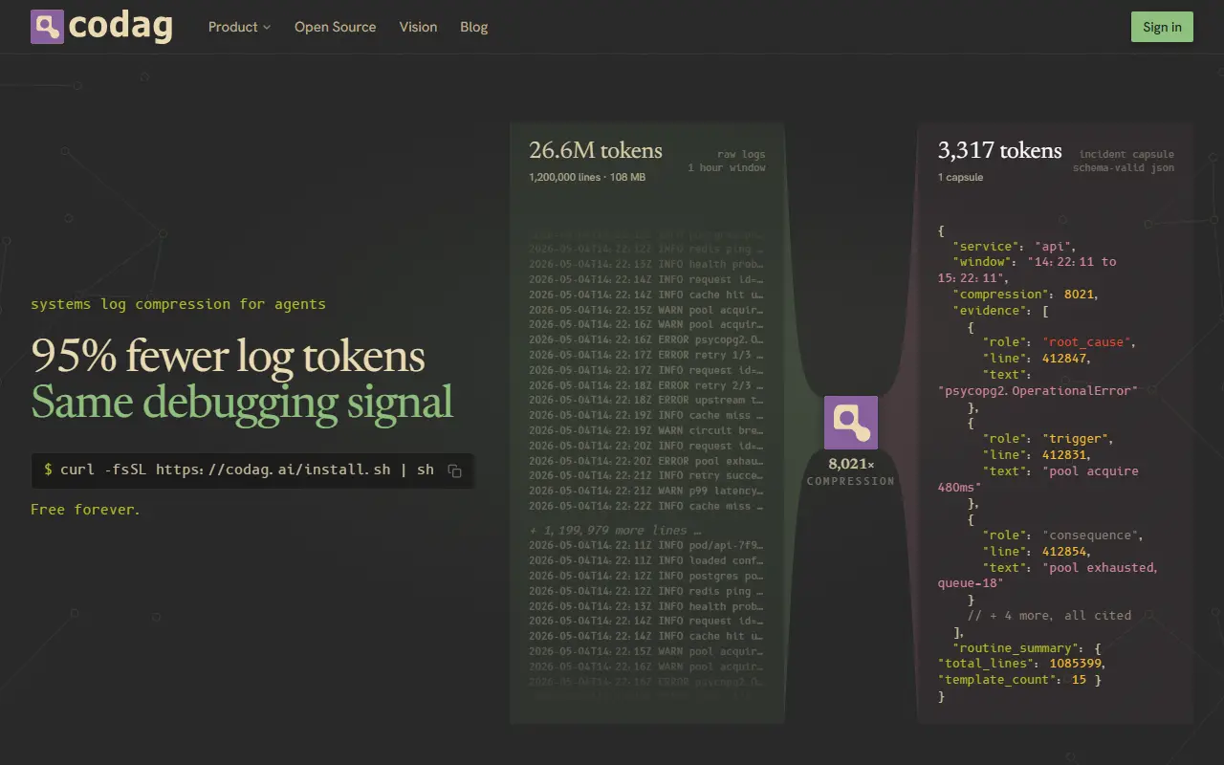Click the '3,317 tokens' heading
Screen dimensions: 1224x765
(x=999, y=151)
